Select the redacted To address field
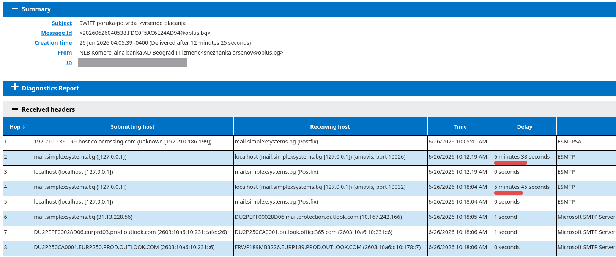Screen dimensions: 616x257 coord(132,62)
